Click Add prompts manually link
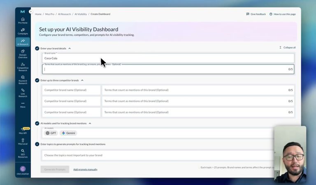The image size is (316, 185). pos(85,169)
